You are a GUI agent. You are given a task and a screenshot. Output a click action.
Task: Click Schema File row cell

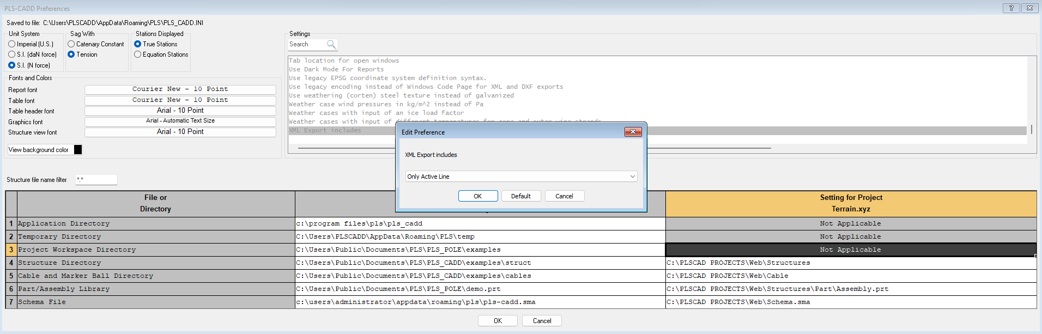(156, 302)
